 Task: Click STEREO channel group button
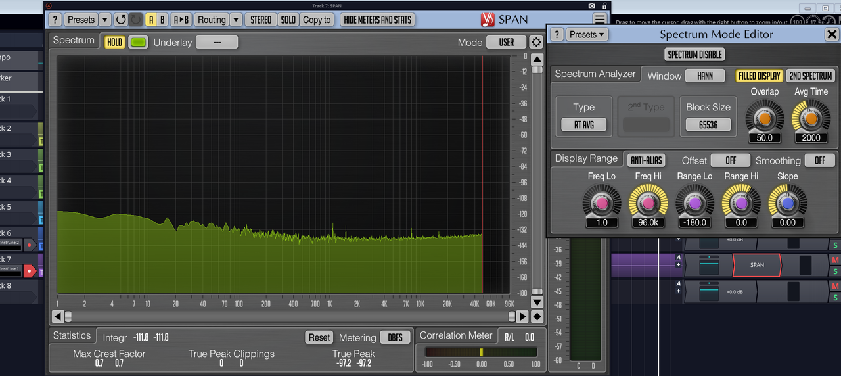[x=261, y=20]
